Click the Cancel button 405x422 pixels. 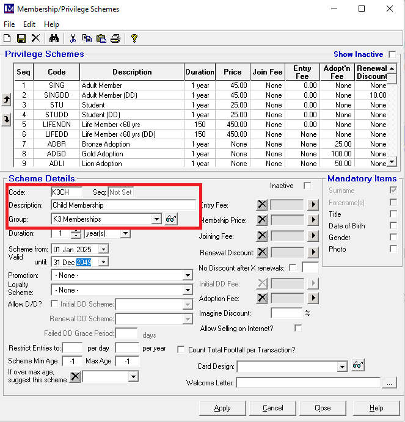point(272,408)
